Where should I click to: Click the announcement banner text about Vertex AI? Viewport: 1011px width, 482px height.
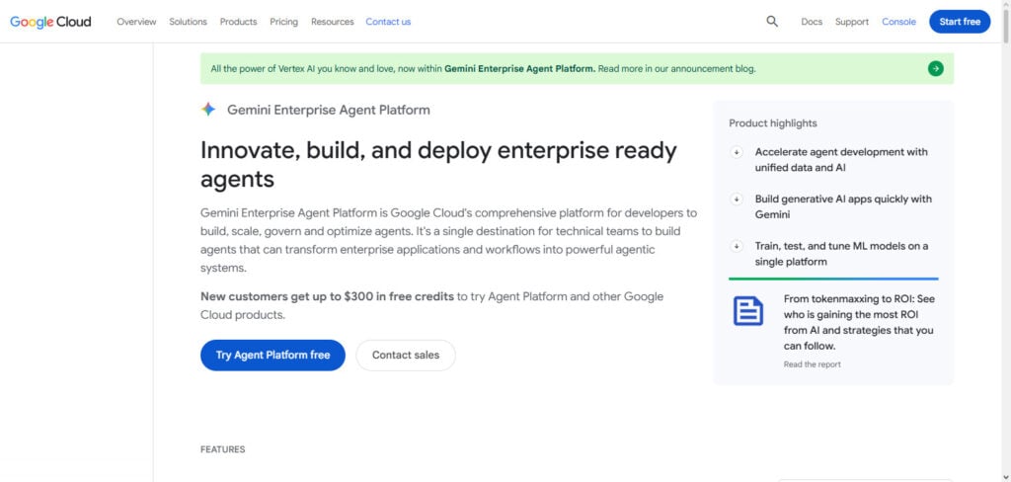pos(483,68)
